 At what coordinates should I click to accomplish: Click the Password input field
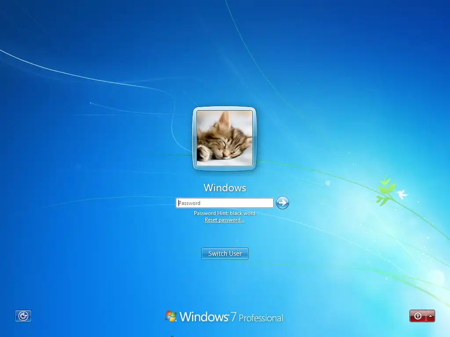point(225,203)
